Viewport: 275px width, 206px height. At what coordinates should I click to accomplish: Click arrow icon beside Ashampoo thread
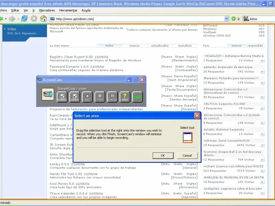coord(262,60)
